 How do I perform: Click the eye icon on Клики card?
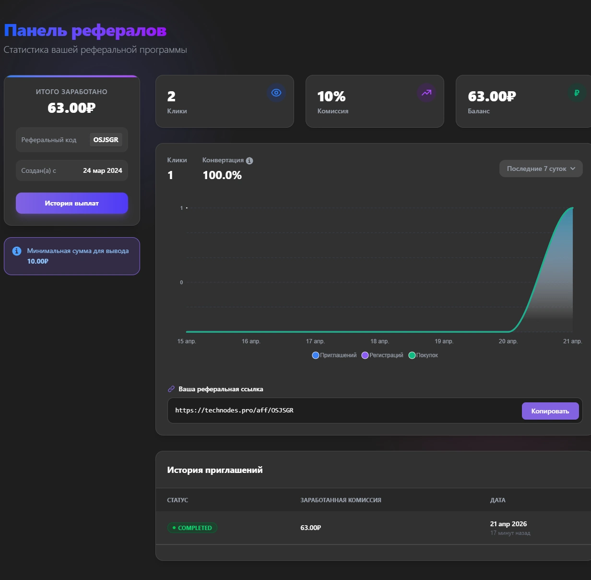tap(276, 93)
